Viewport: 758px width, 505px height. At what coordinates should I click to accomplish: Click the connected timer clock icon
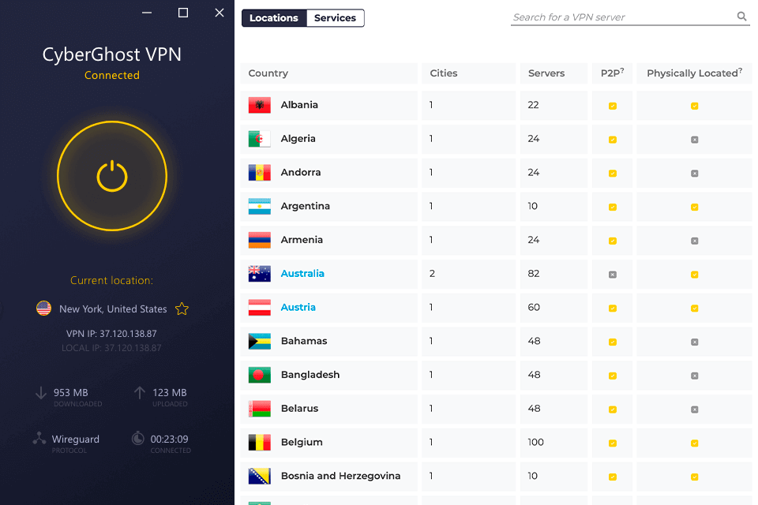(137, 438)
